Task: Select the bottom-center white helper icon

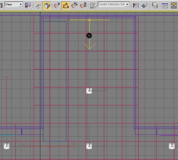Action: (x=89, y=146)
